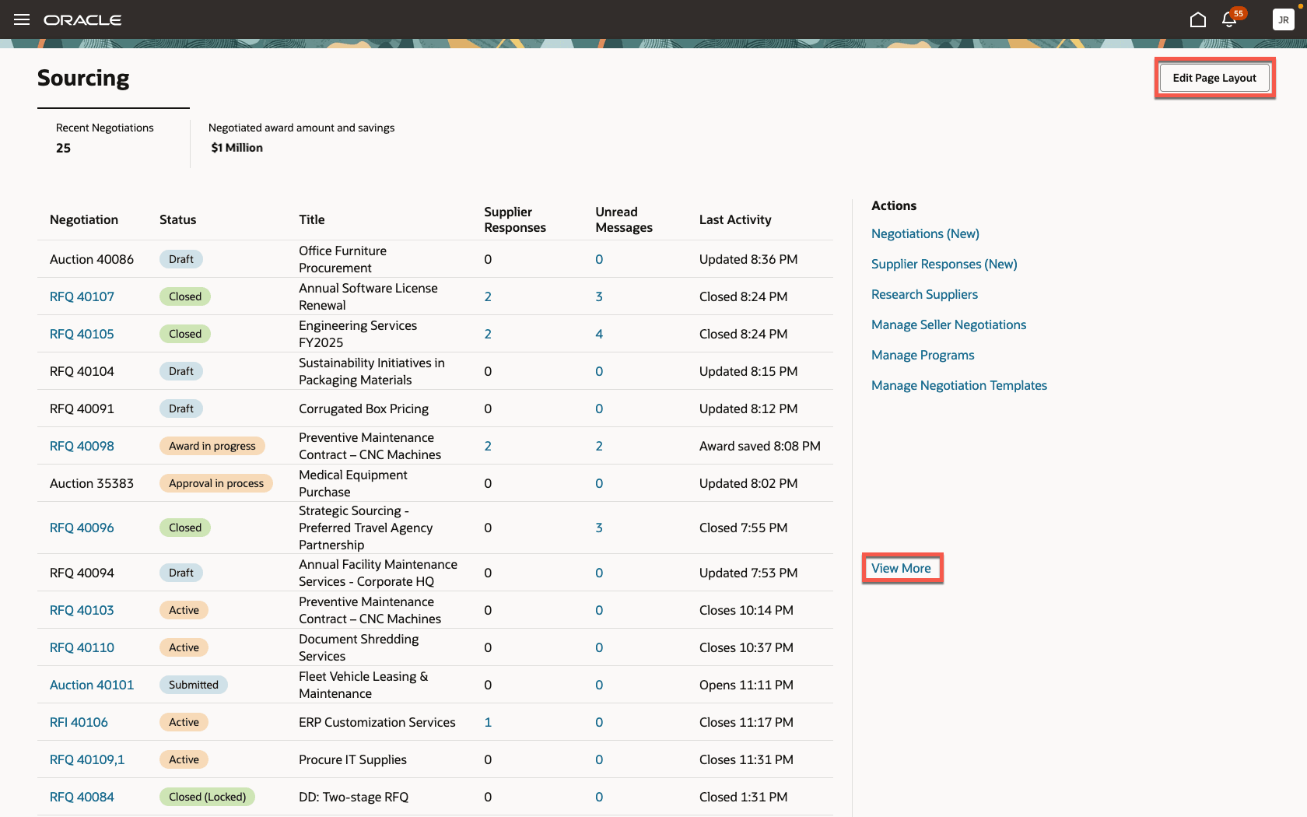
Task: View 3 unread messages for RFQ 40096
Action: coord(599,528)
